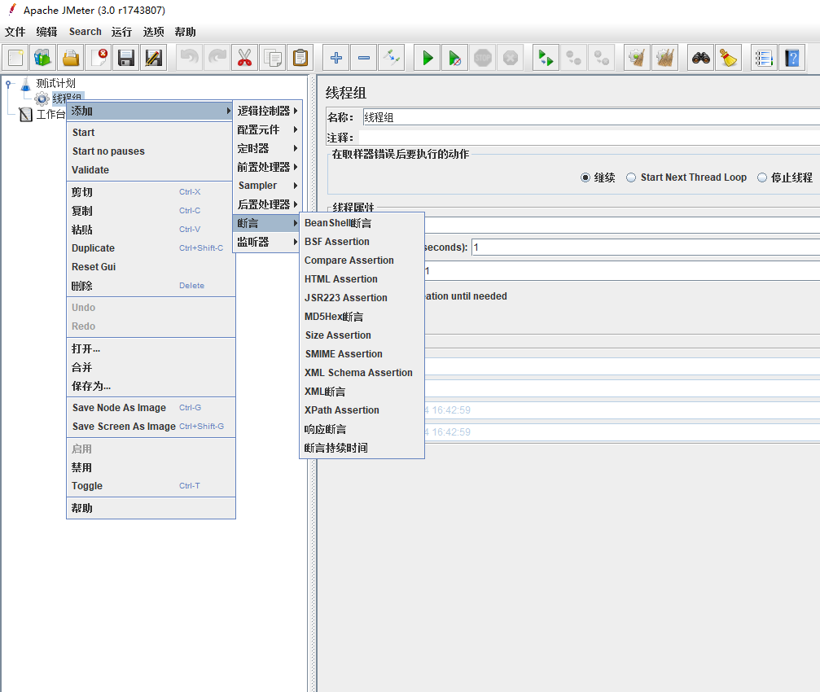Image resolution: width=820 pixels, height=692 pixels.
Task: Open the 选项 menu
Action: point(153,32)
